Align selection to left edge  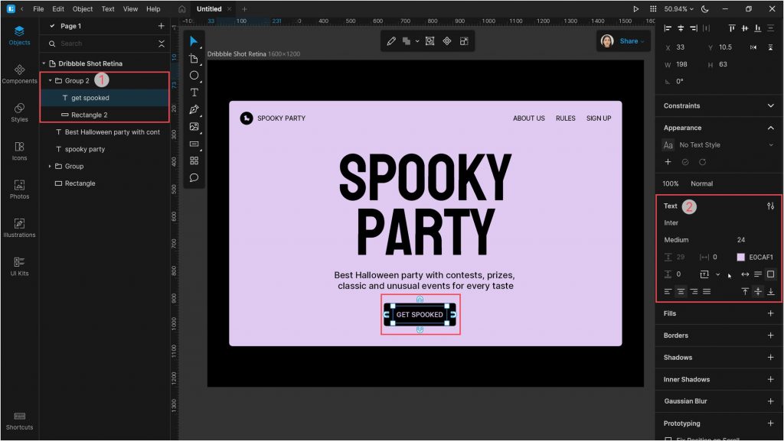coord(668,28)
